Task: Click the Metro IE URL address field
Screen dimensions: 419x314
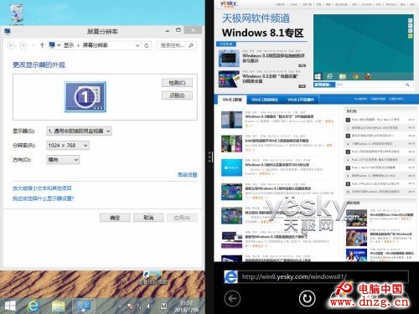Action: click(324, 277)
